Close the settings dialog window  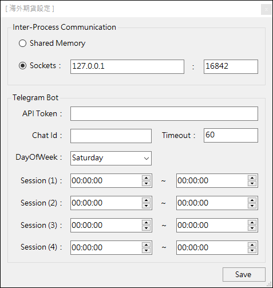[x=266, y=9]
